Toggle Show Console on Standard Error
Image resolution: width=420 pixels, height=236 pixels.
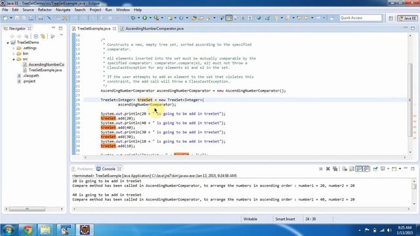(366, 169)
